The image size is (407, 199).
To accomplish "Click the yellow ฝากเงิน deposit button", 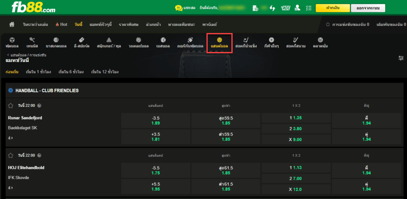I will click(x=333, y=8).
